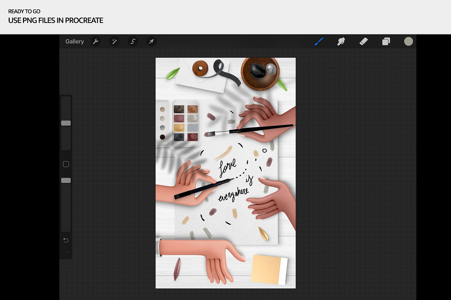Image resolution: width=451 pixels, height=300 pixels.
Task: Activate the Selection tool
Action: click(x=133, y=42)
